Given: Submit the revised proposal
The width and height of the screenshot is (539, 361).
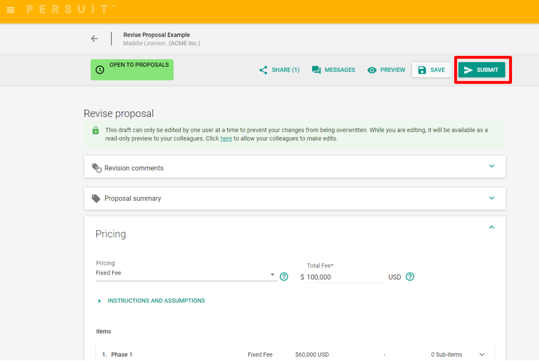Looking at the screenshot, I should (481, 70).
